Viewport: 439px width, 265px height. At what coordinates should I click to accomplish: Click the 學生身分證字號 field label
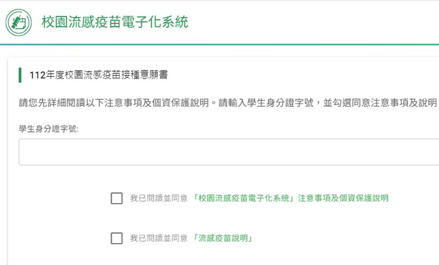tap(49, 129)
